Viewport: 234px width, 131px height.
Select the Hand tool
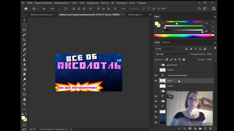click(24, 99)
